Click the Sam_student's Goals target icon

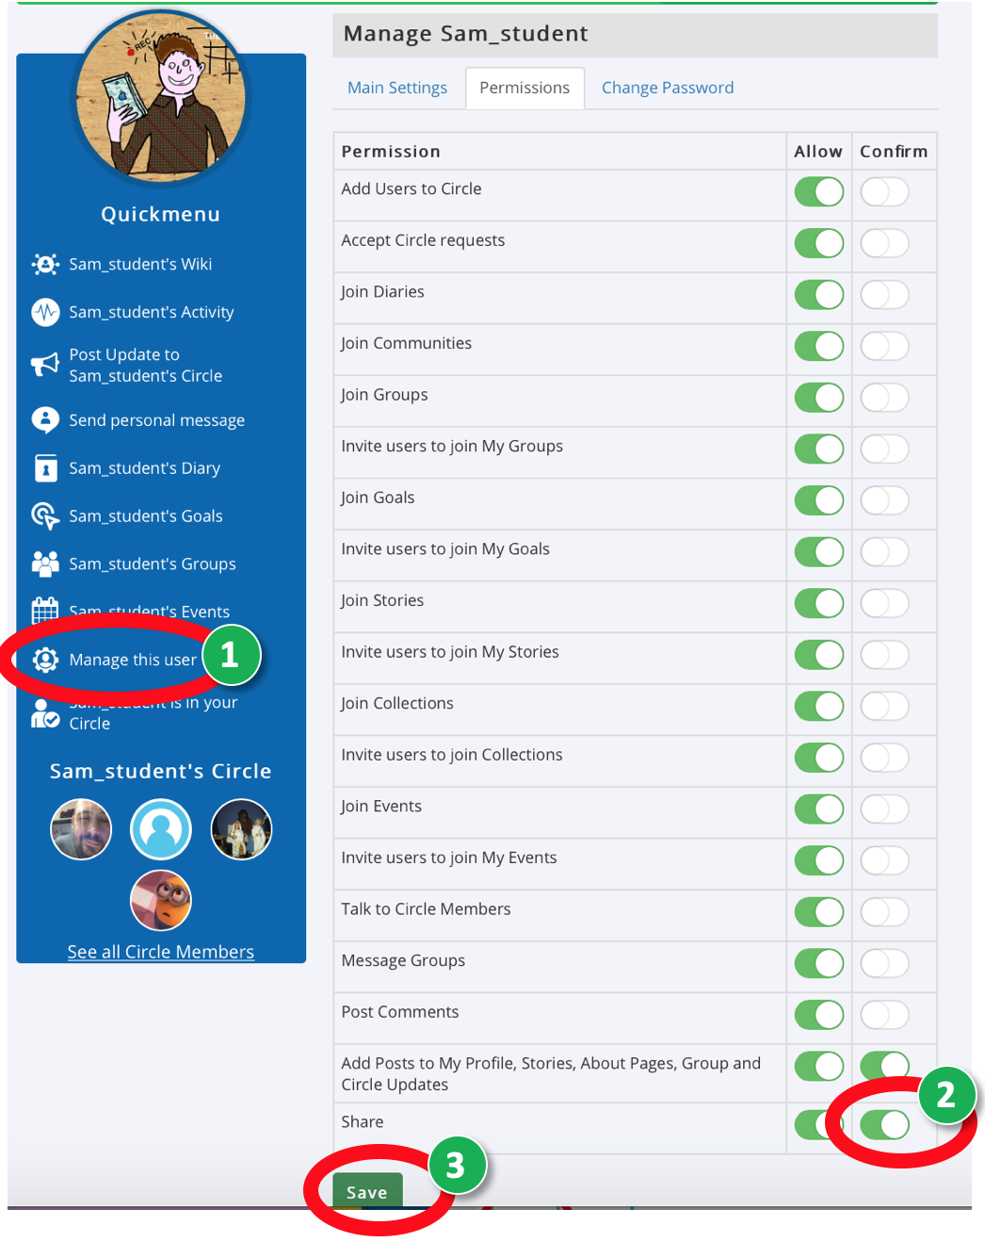[45, 516]
